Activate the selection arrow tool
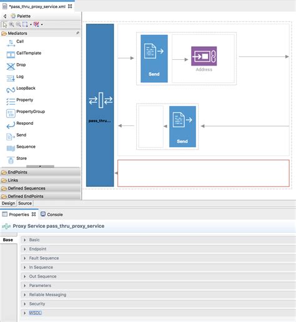 tap(4, 24)
